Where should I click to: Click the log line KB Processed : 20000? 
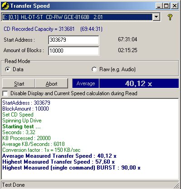pyautogui.click(x=26, y=138)
